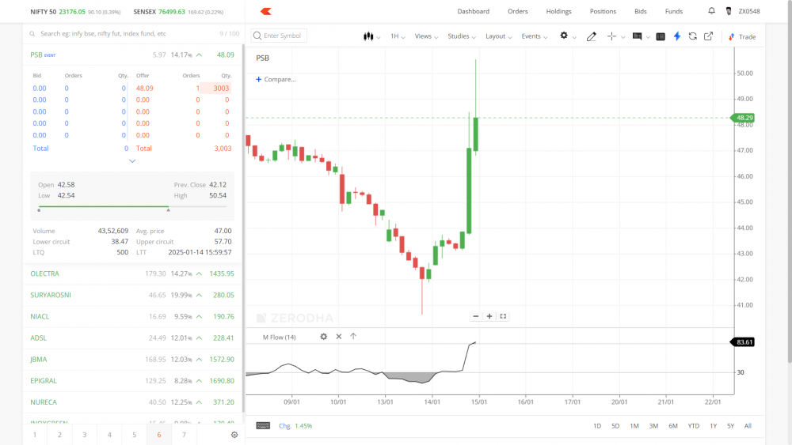The height and width of the screenshot is (445, 792).
Task: Open the Events dropdown
Action: point(535,36)
